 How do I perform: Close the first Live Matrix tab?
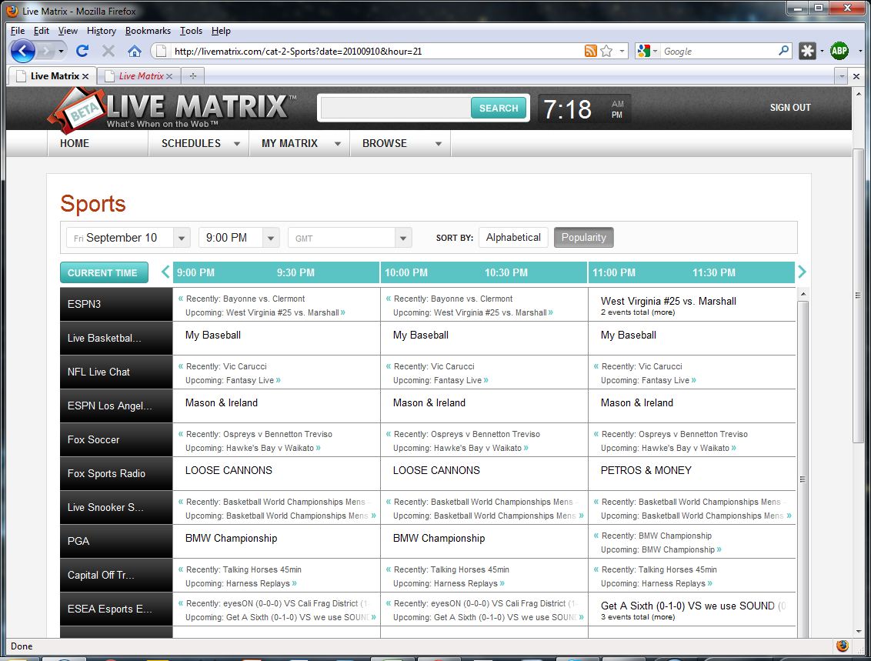point(85,76)
